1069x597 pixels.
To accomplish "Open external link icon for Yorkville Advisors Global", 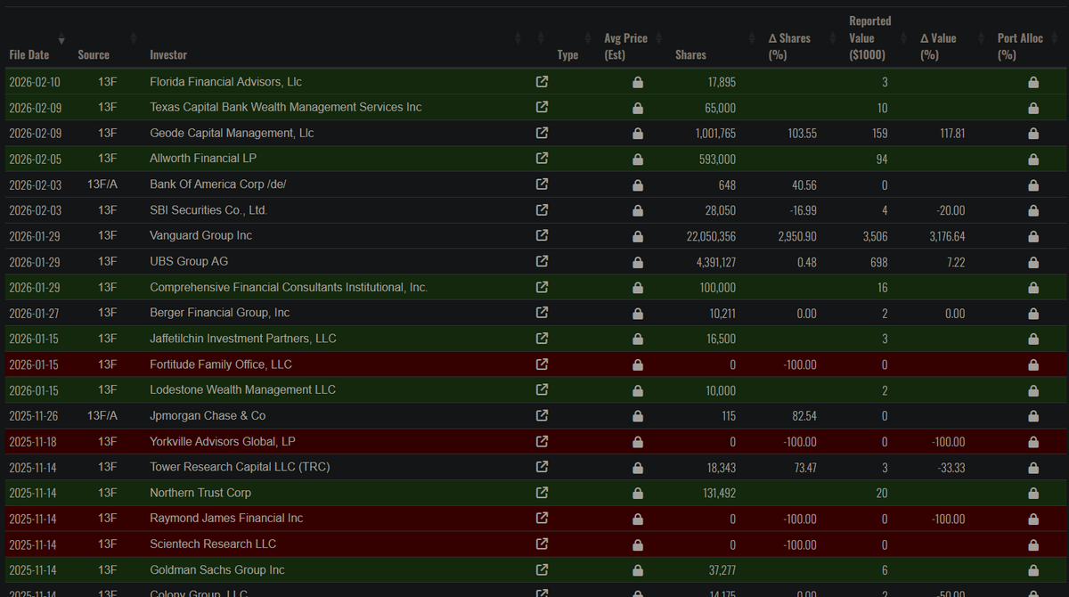I will (542, 441).
